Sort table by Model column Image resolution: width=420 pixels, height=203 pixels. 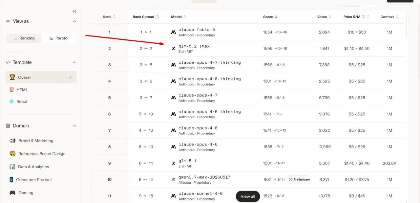[178, 17]
